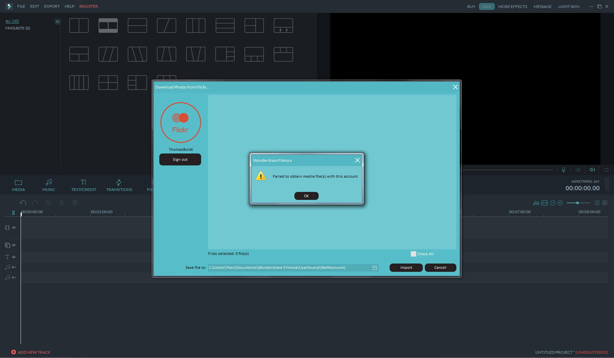Select the three vertical columns split layout
Viewport: 614px width, 358px height.
point(196,26)
